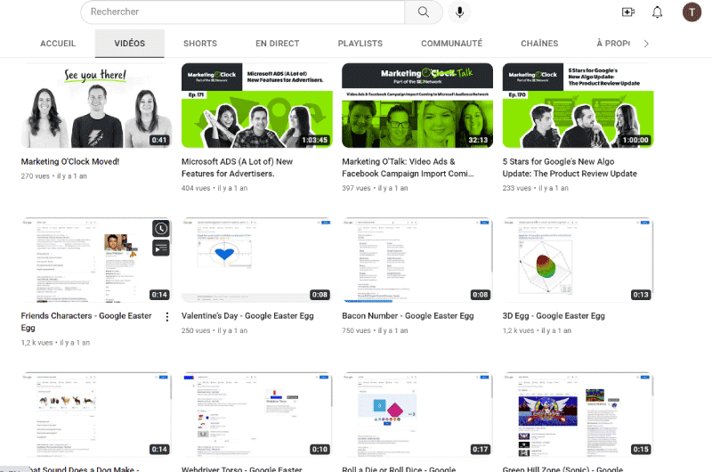
Task: Play the Roll a Die thumbnail
Action: coord(417,414)
